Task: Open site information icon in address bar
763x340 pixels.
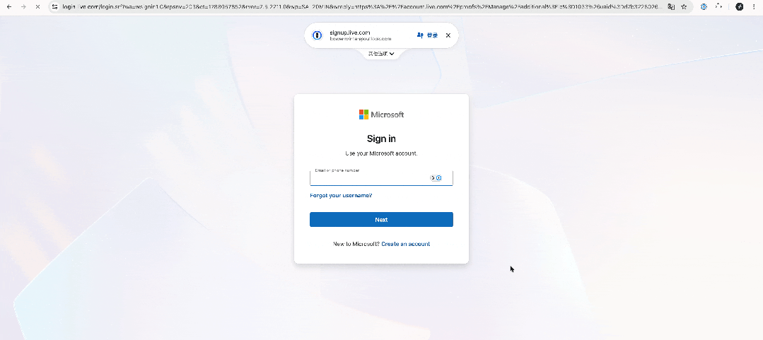Action: 54,7
